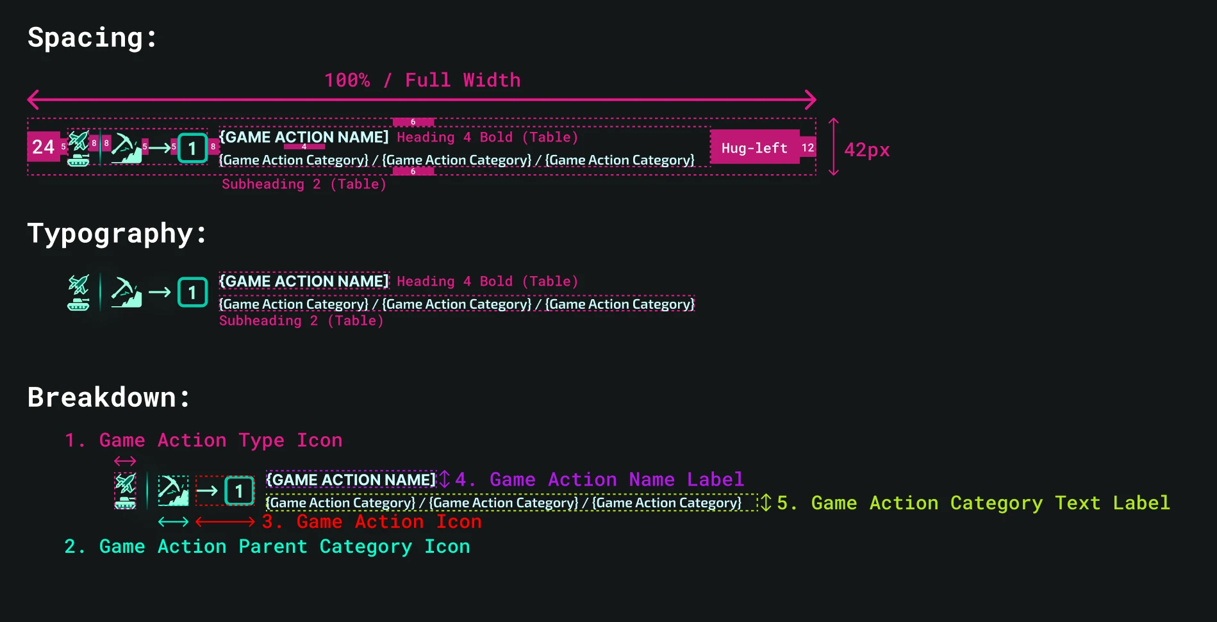Screen dimensions: 1217x622
Task: Click the arrow icon in the Typography row
Action: tap(160, 293)
